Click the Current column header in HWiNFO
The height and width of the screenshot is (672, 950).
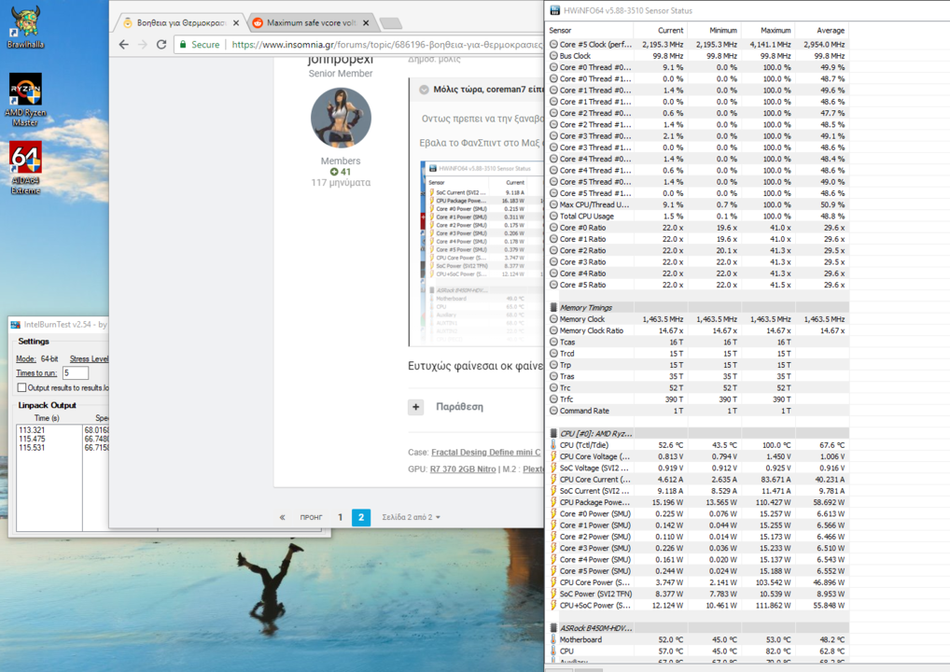pos(670,30)
